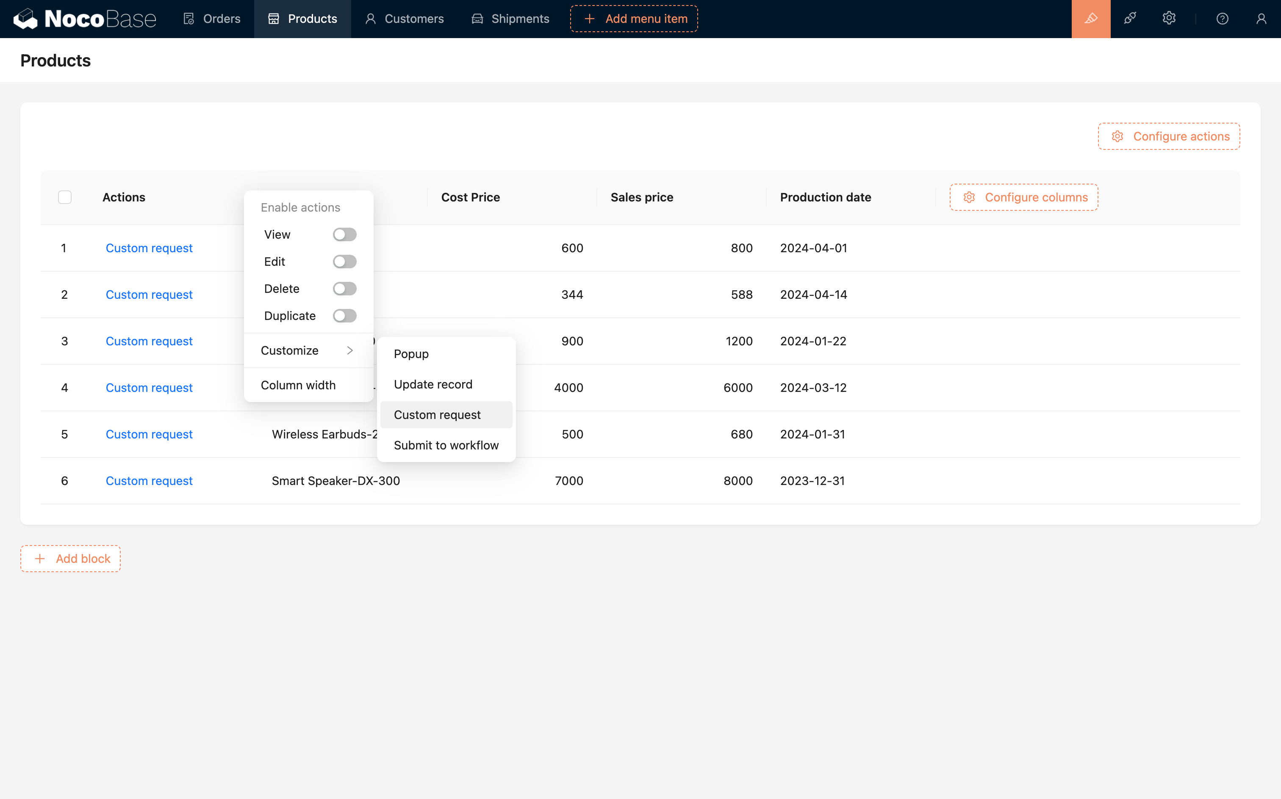Screen dimensions: 1281x799
Task: Click the NocoBase logo
Action: pyautogui.click(x=85, y=19)
